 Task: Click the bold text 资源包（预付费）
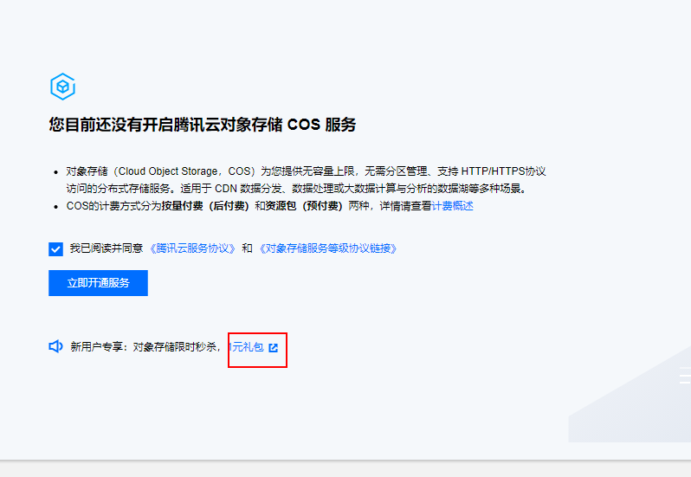304,206
